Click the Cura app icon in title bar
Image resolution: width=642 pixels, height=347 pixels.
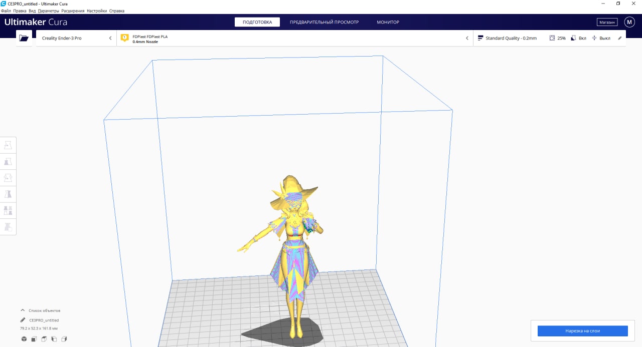tap(4, 4)
